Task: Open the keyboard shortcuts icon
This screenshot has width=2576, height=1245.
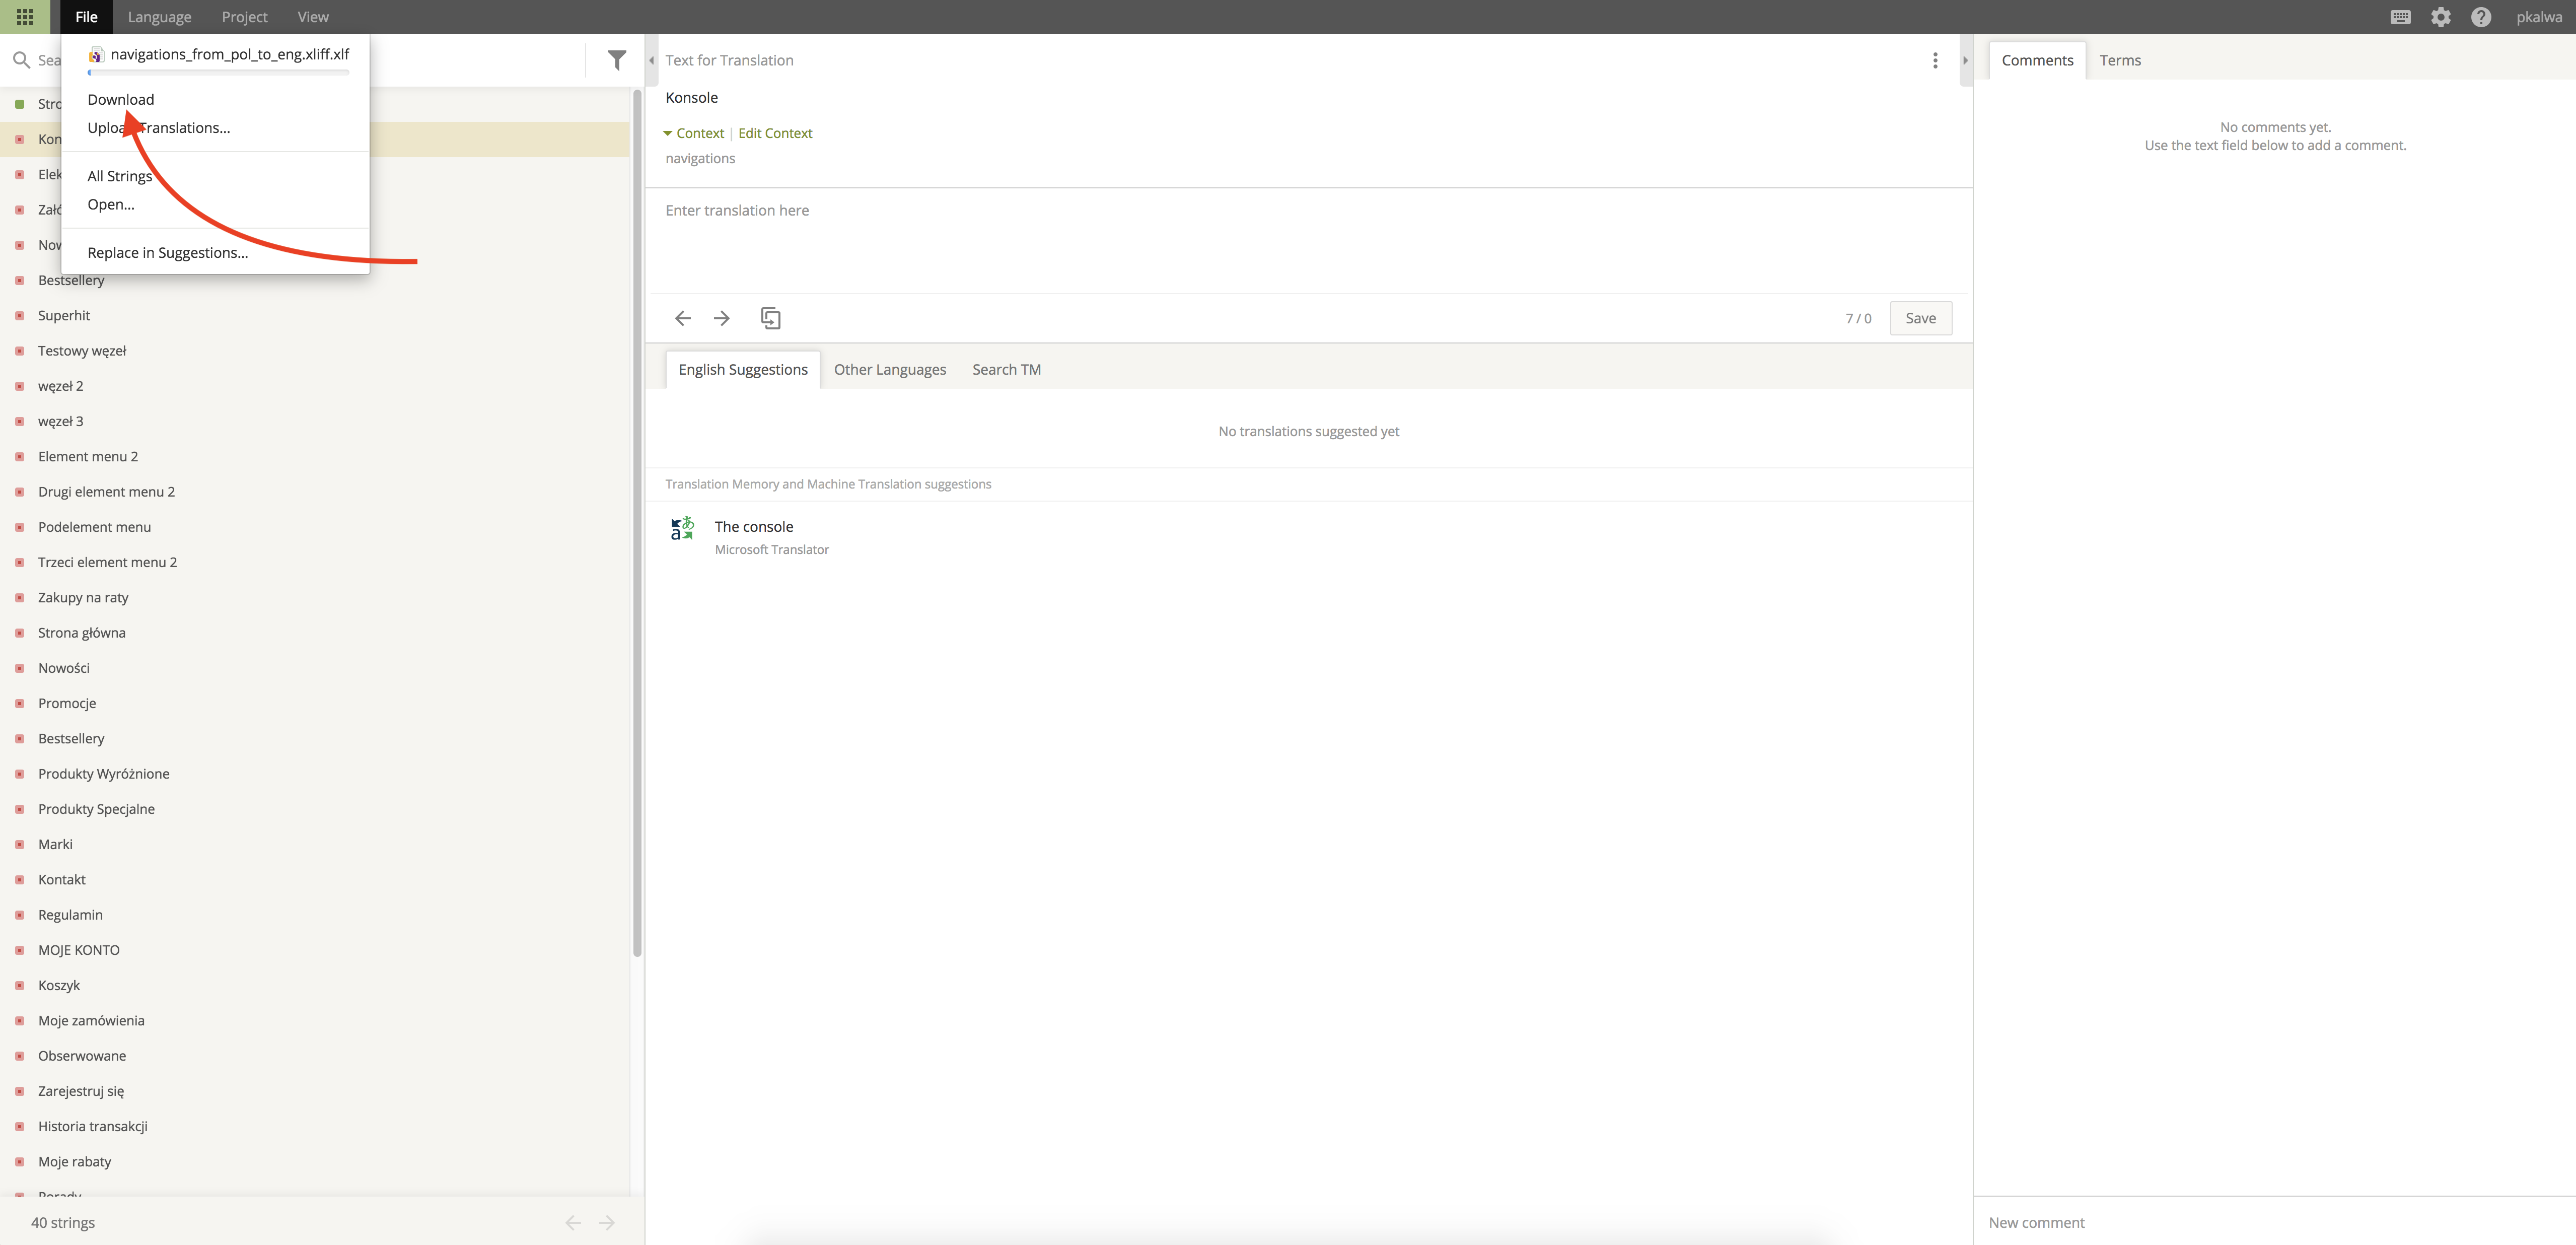Action: click(x=2400, y=17)
